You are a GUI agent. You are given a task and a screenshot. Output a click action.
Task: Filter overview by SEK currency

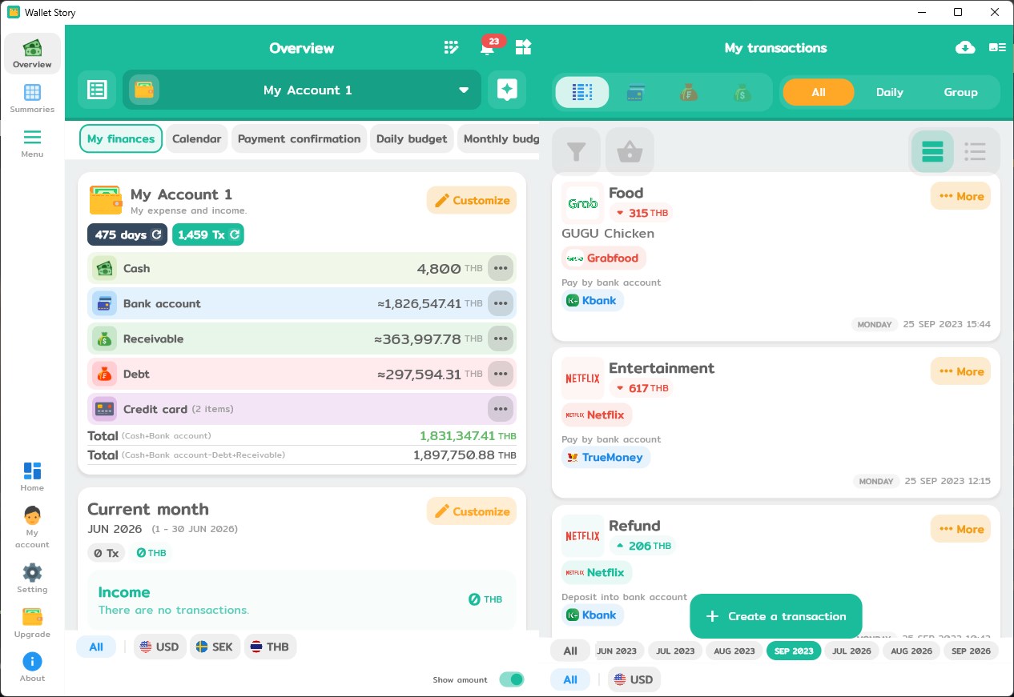(x=215, y=647)
